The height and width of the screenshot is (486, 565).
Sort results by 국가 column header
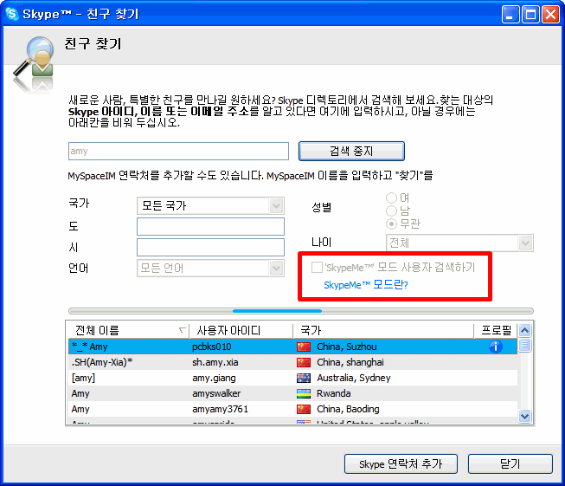click(383, 330)
